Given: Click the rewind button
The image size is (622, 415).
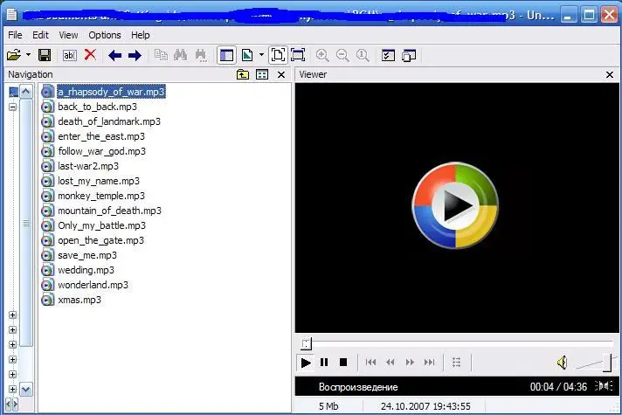Looking at the screenshot, I should click(390, 363).
